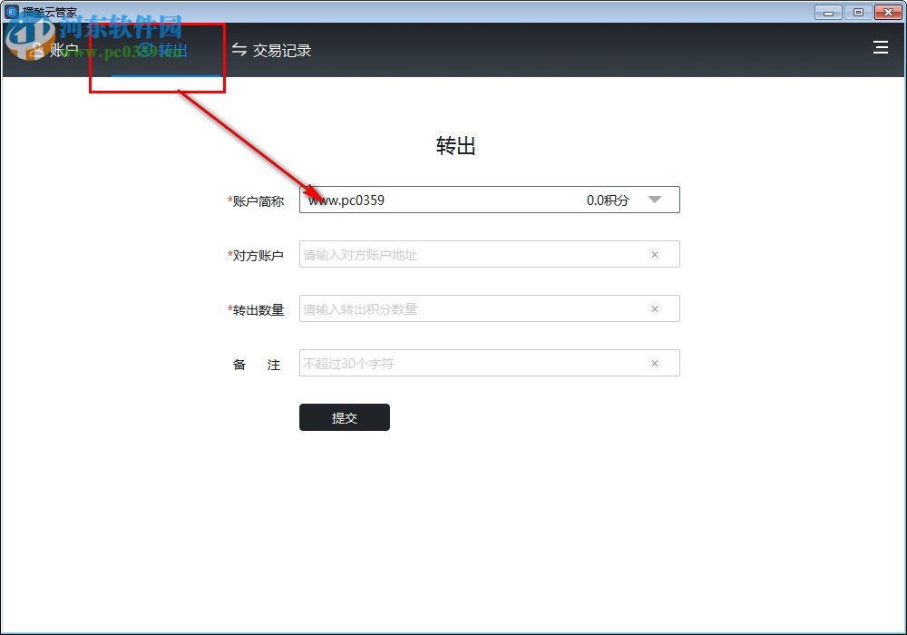Click the circular transfer icon beside 转出
The width and height of the screenshot is (907, 635).
(145, 50)
